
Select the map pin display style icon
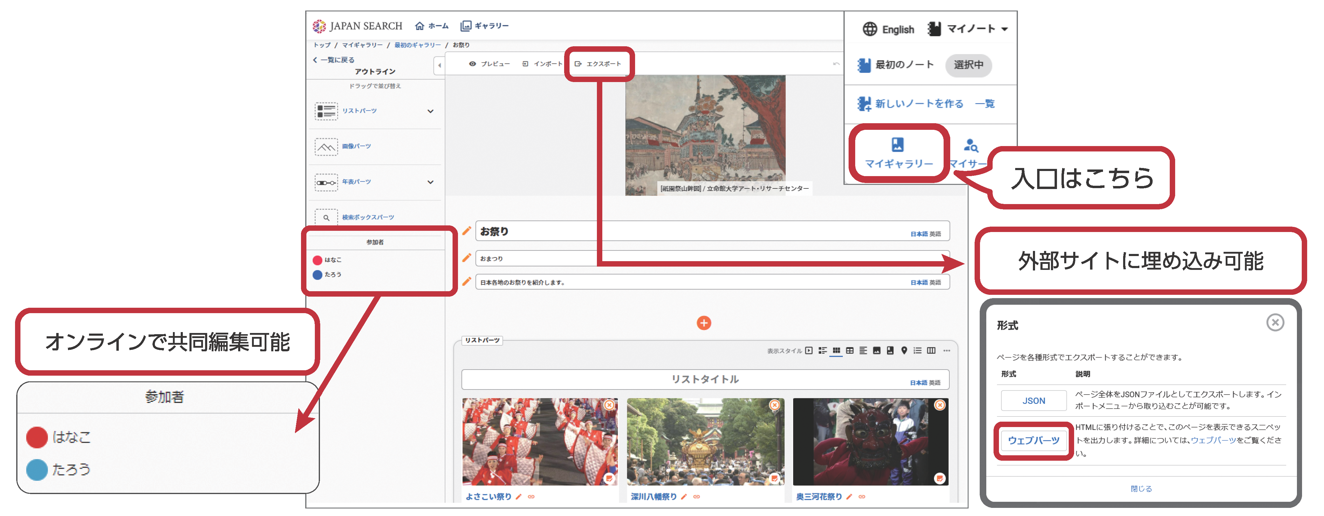(x=904, y=351)
